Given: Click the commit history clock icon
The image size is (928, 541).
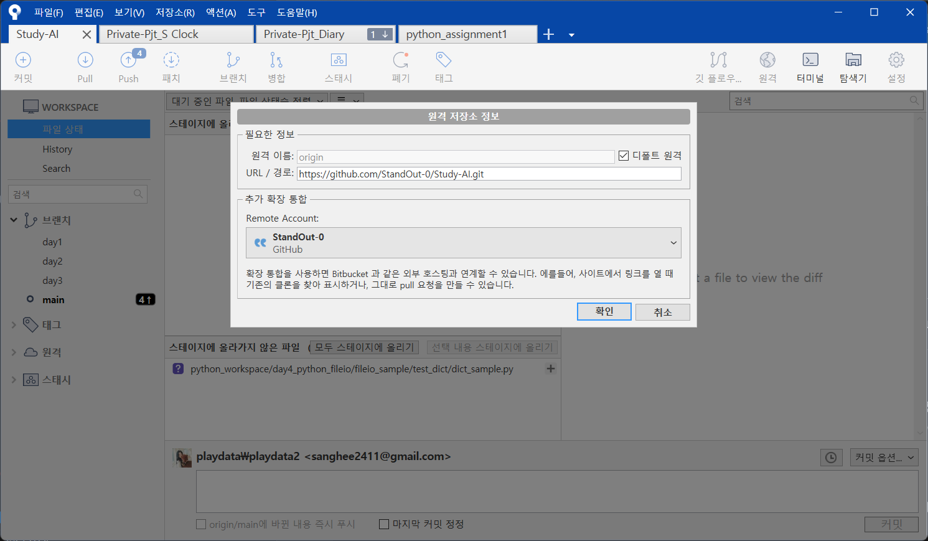Looking at the screenshot, I should pyautogui.click(x=831, y=458).
